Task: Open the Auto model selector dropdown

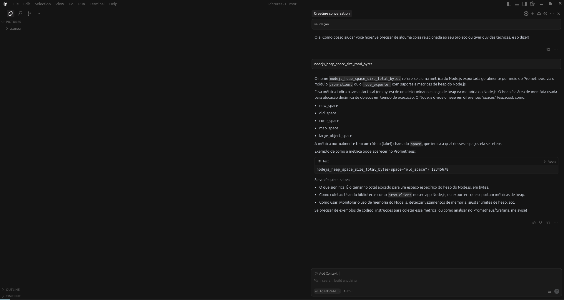Action: [x=347, y=291]
